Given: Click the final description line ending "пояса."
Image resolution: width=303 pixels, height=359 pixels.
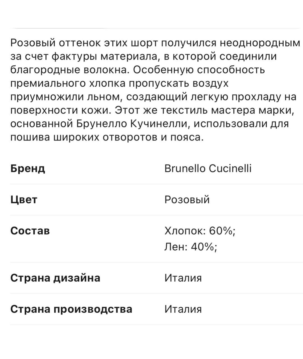Looking at the screenshot, I should pyautogui.click(x=107, y=137).
